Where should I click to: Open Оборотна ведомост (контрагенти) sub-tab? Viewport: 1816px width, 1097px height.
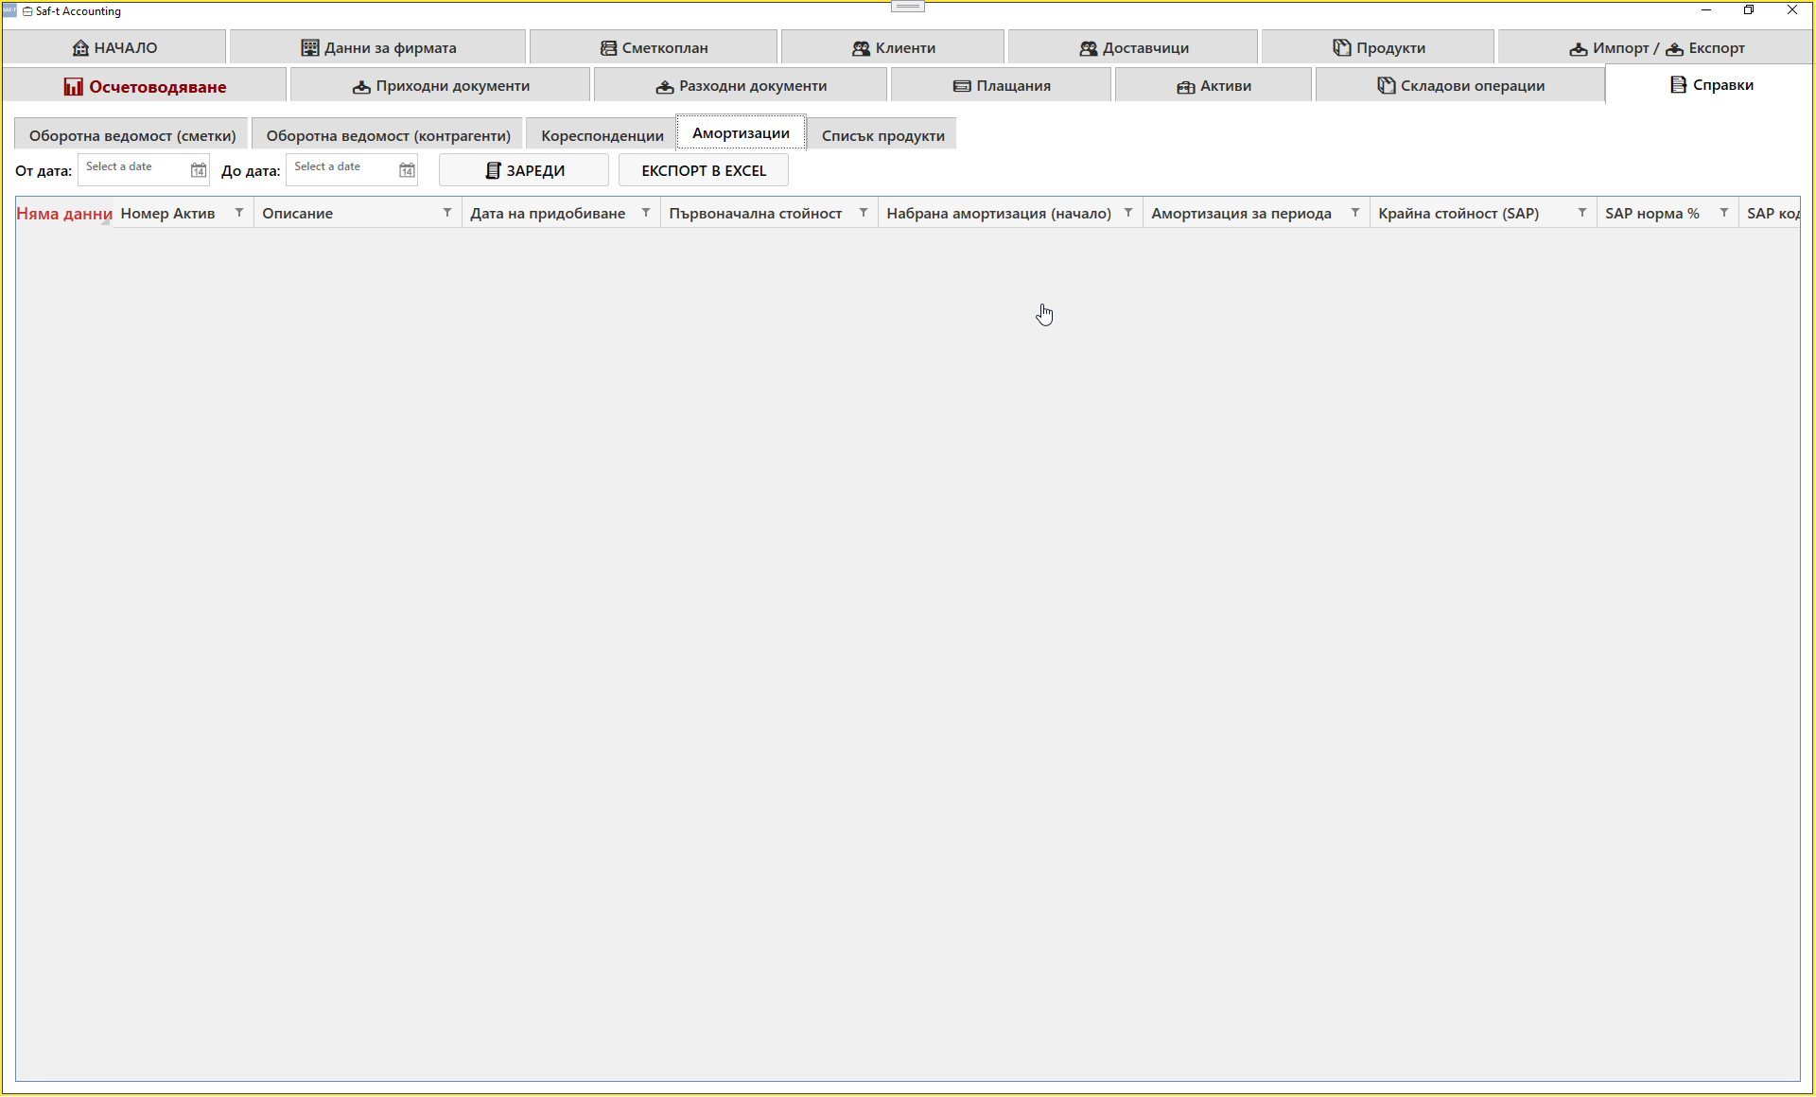388,135
